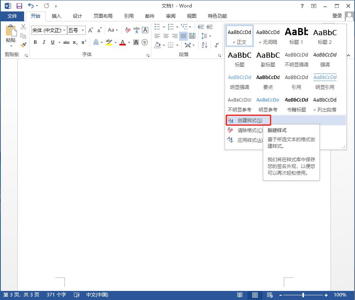Click 创建样式(S) in the styles menu
355x300 pixels.
click(x=249, y=120)
